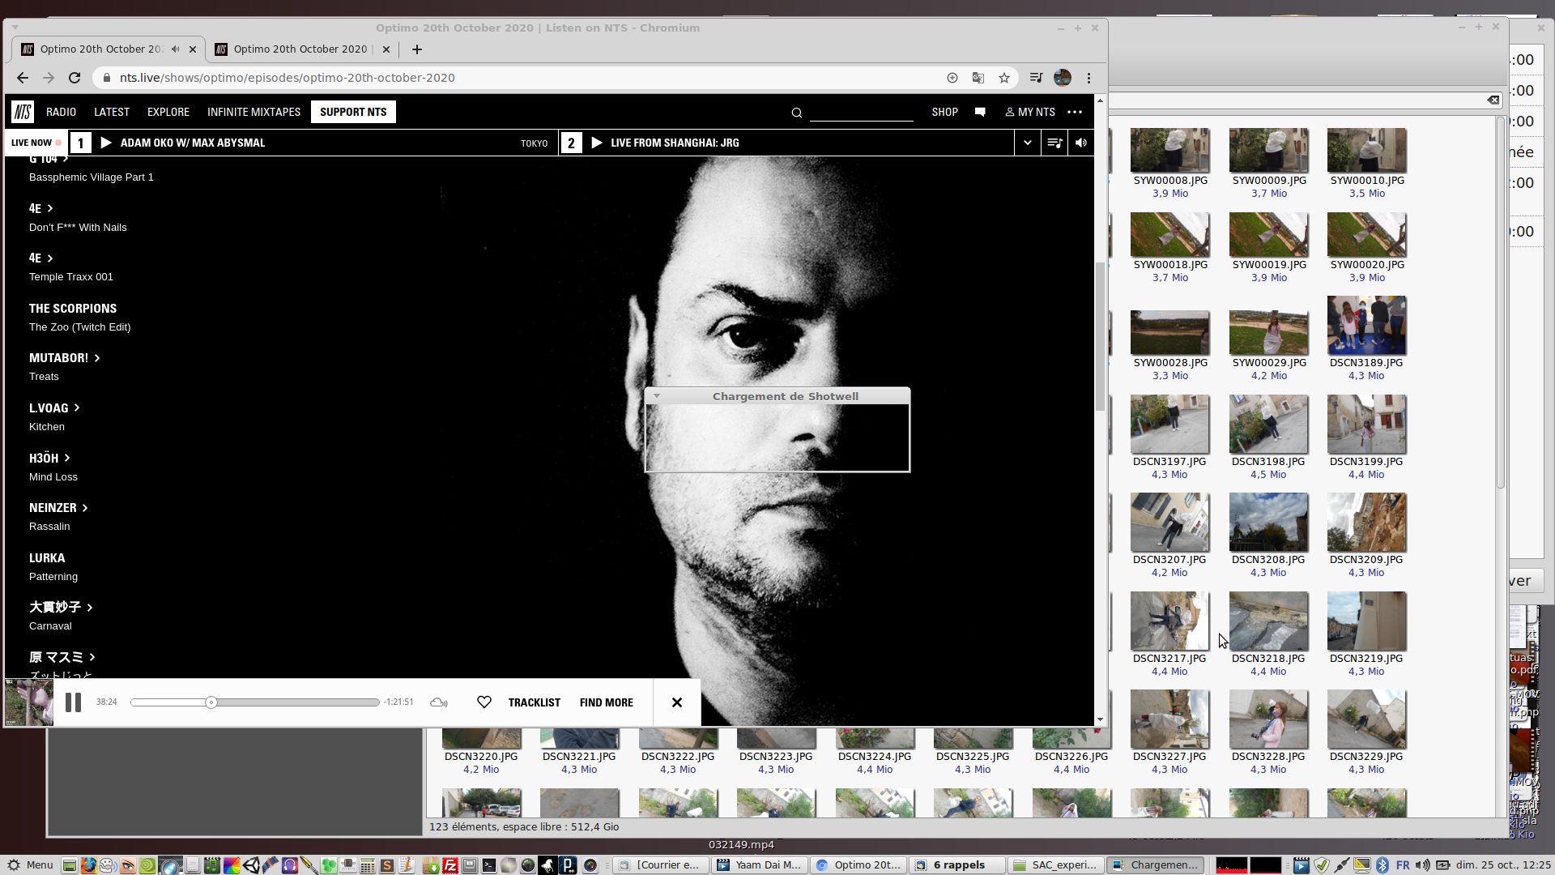Viewport: 1555px width, 875px height.
Task: Reload the page
Action: point(75,78)
